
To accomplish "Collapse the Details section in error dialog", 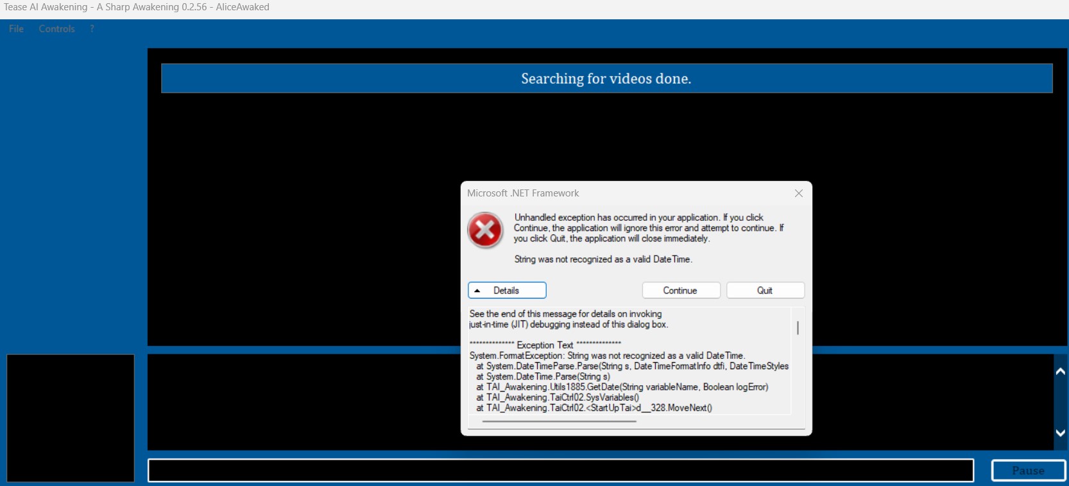I will [x=507, y=290].
